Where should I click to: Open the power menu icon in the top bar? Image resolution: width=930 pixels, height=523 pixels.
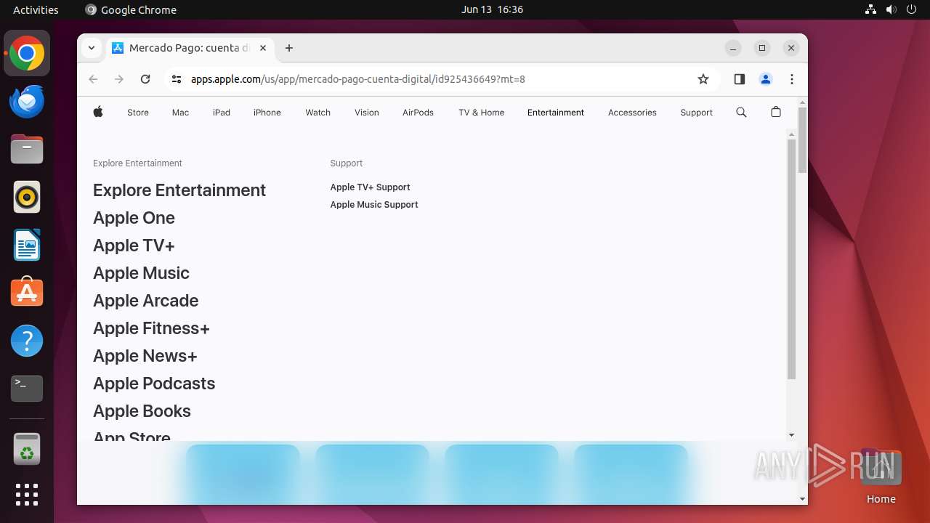[x=911, y=9]
